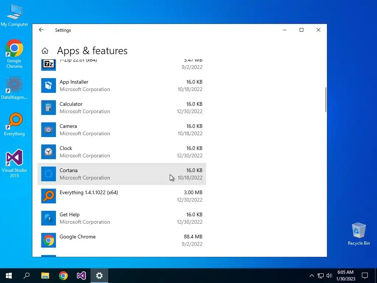This screenshot has height=283, width=377.
Task: Click the network icon in system tray
Action: click(x=321, y=276)
